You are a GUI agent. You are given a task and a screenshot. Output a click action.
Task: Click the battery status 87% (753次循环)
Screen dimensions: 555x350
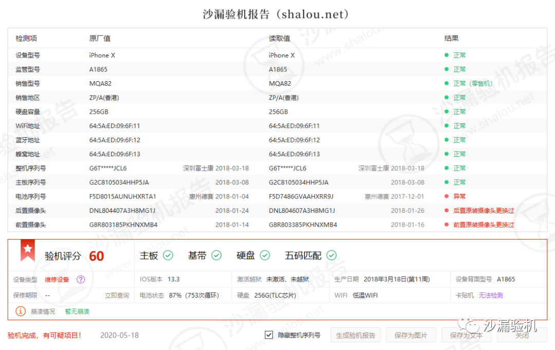tap(194, 296)
